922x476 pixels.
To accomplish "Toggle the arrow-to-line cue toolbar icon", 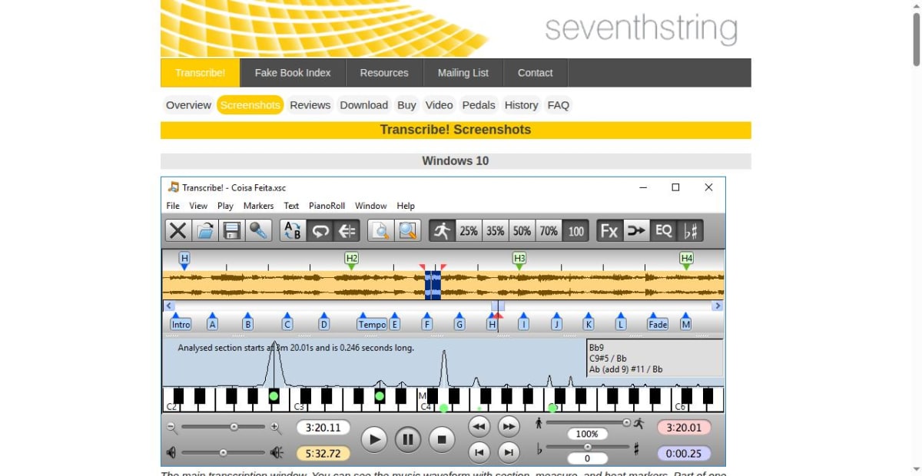I will (x=347, y=230).
